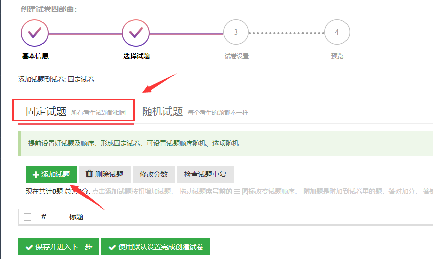Screen dimensions: 433x259
Task: Click the green hint text 提前设置好试题及顺序
Action: coord(134,143)
